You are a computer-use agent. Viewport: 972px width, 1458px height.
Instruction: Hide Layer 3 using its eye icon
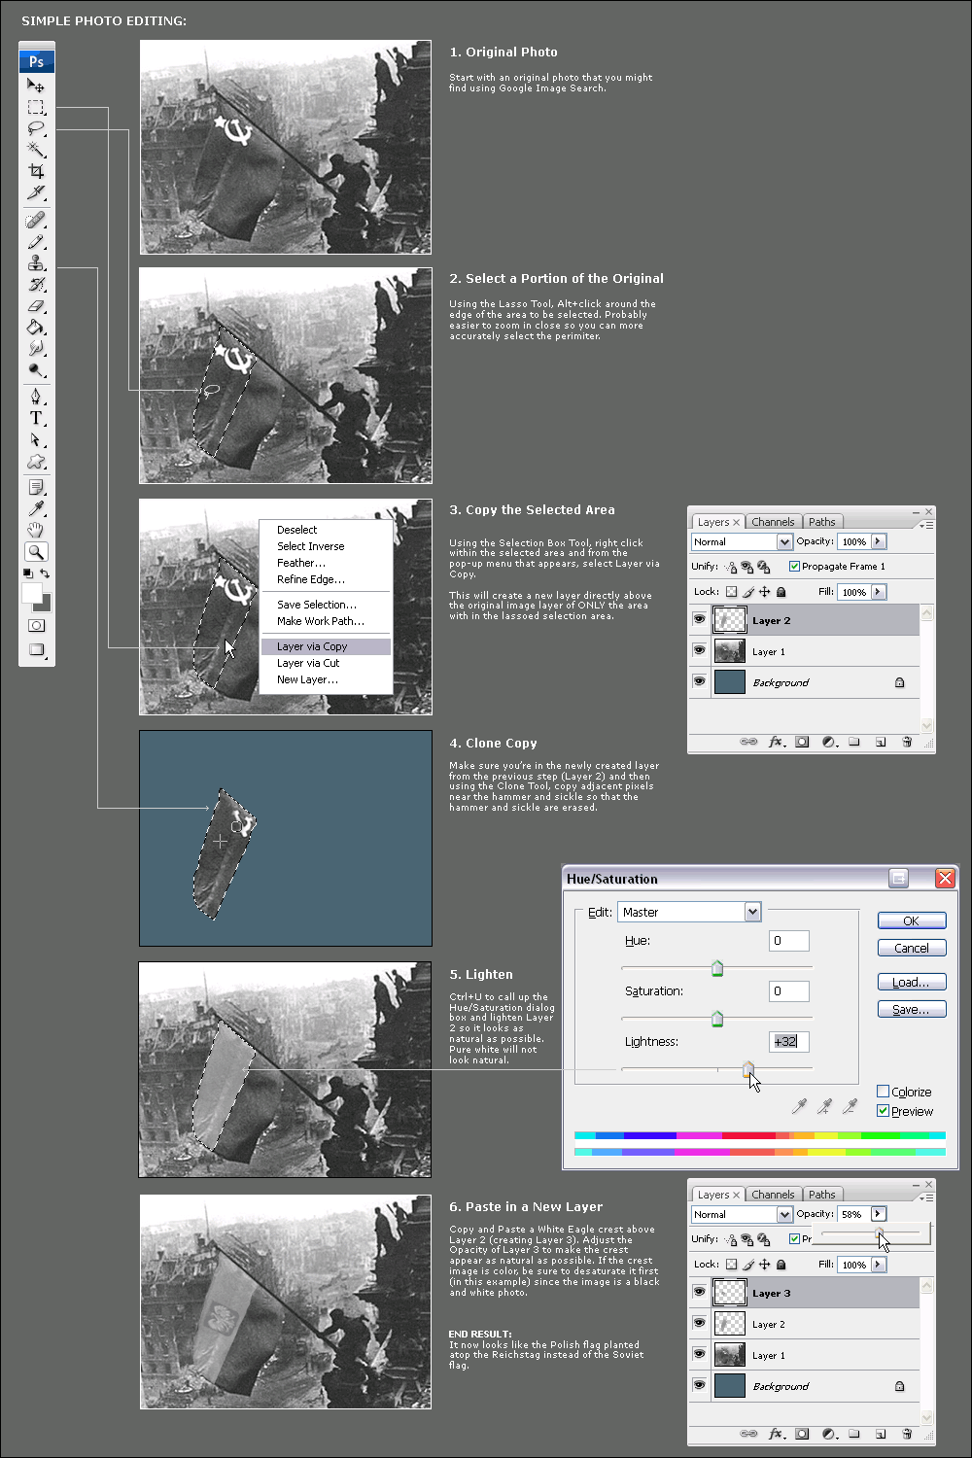[699, 1292]
